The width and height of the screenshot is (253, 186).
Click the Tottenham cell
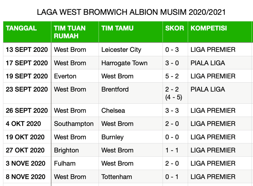pos(117,177)
